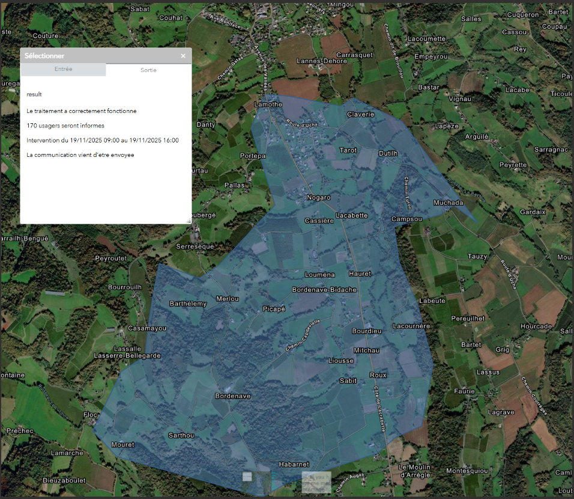574x499 pixels.
Task: Click the "result" heading in the output panel
Action: pos(34,94)
